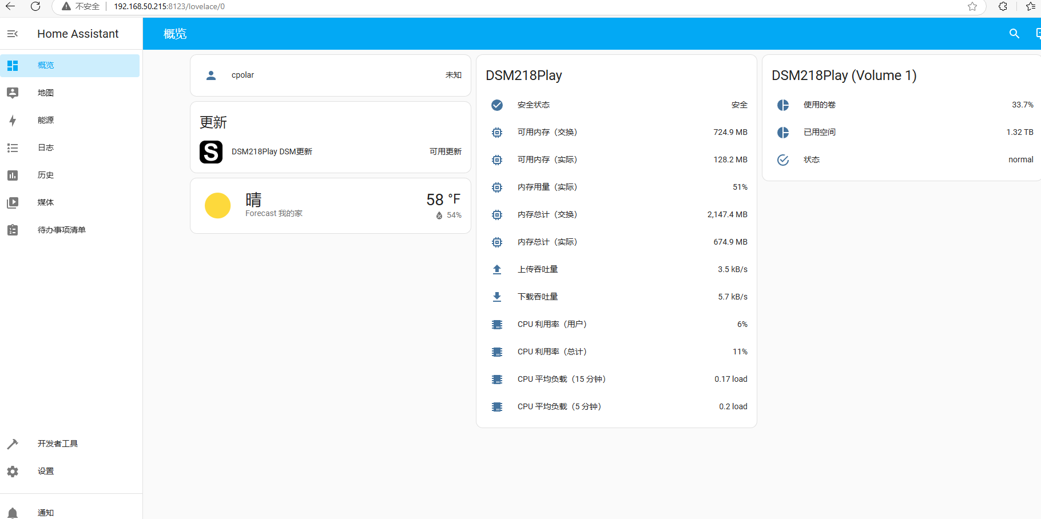Click the settings gear icon in sidebar

(x=13, y=472)
